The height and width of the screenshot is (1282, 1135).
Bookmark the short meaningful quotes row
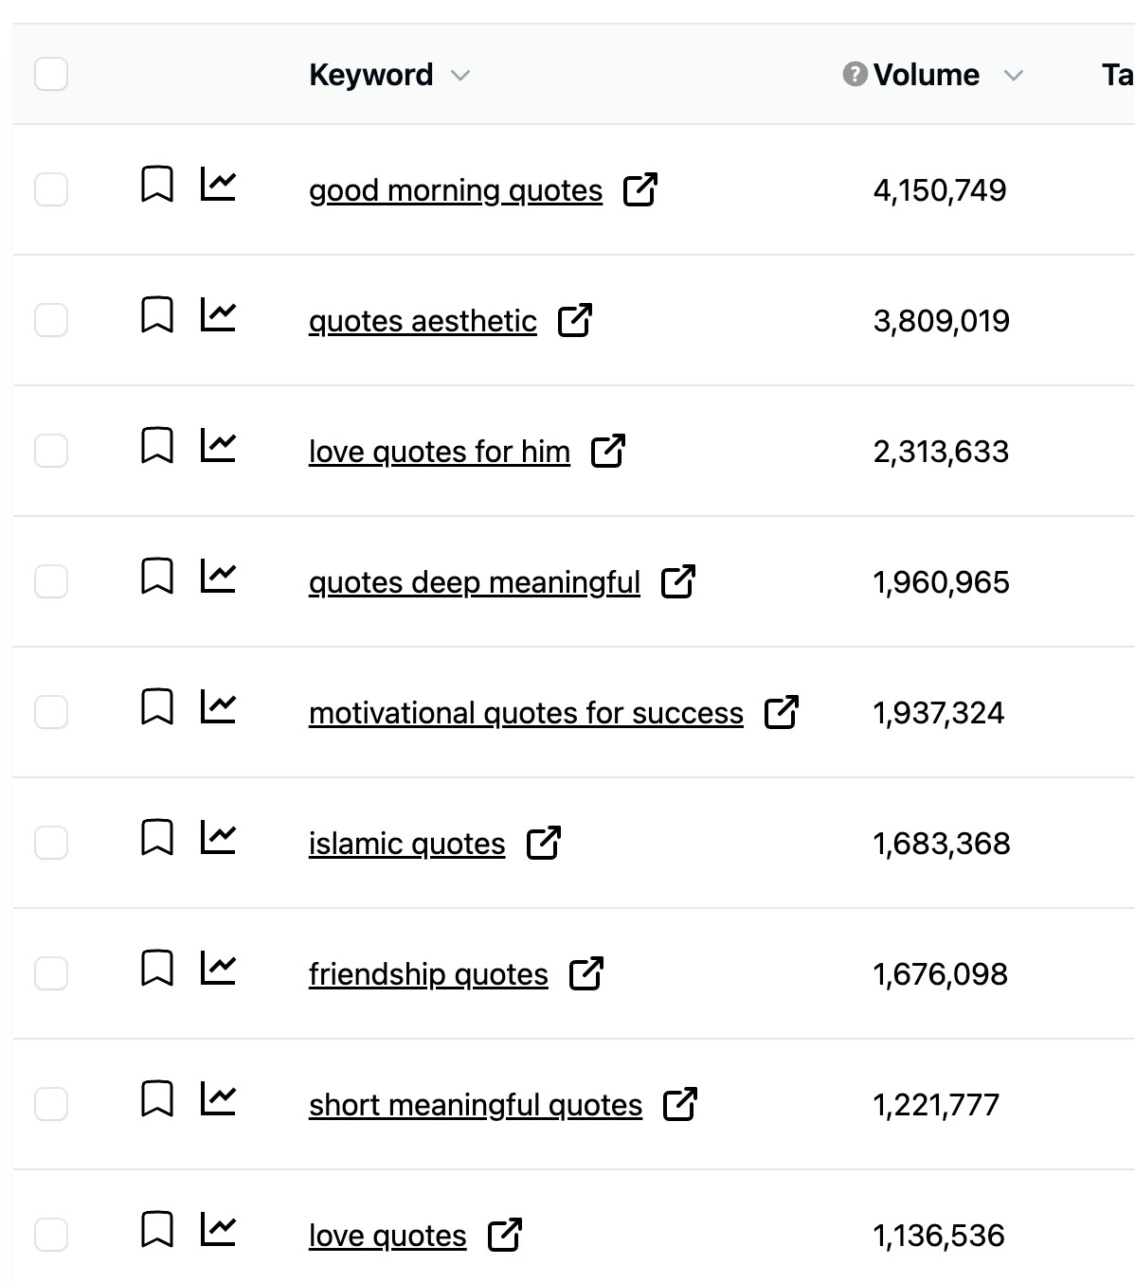[156, 1099]
